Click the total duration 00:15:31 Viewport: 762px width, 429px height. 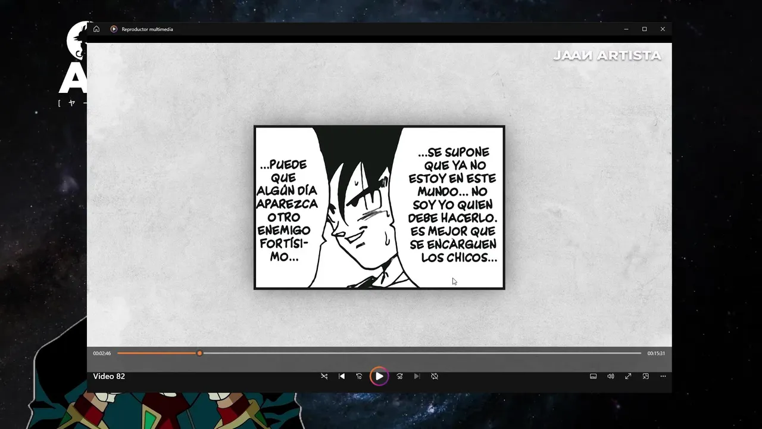point(656,353)
